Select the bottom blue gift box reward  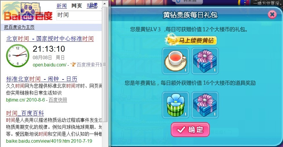pos(205,105)
